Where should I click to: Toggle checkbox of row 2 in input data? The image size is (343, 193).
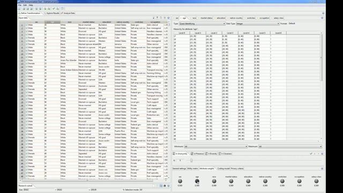click(27, 28)
